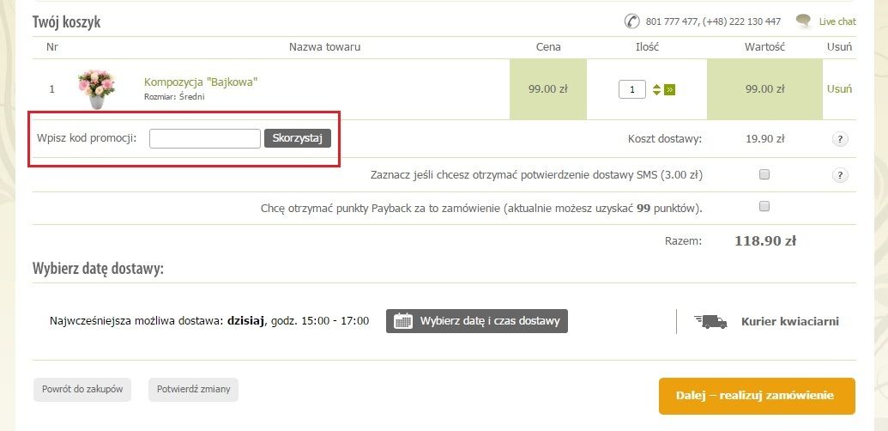This screenshot has height=431, width=888.
Task: Click the green double-arrow update quantity icon
Action: 670,89
